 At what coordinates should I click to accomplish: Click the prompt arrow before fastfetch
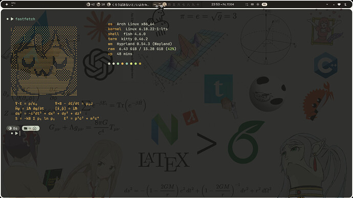[12, 19]
